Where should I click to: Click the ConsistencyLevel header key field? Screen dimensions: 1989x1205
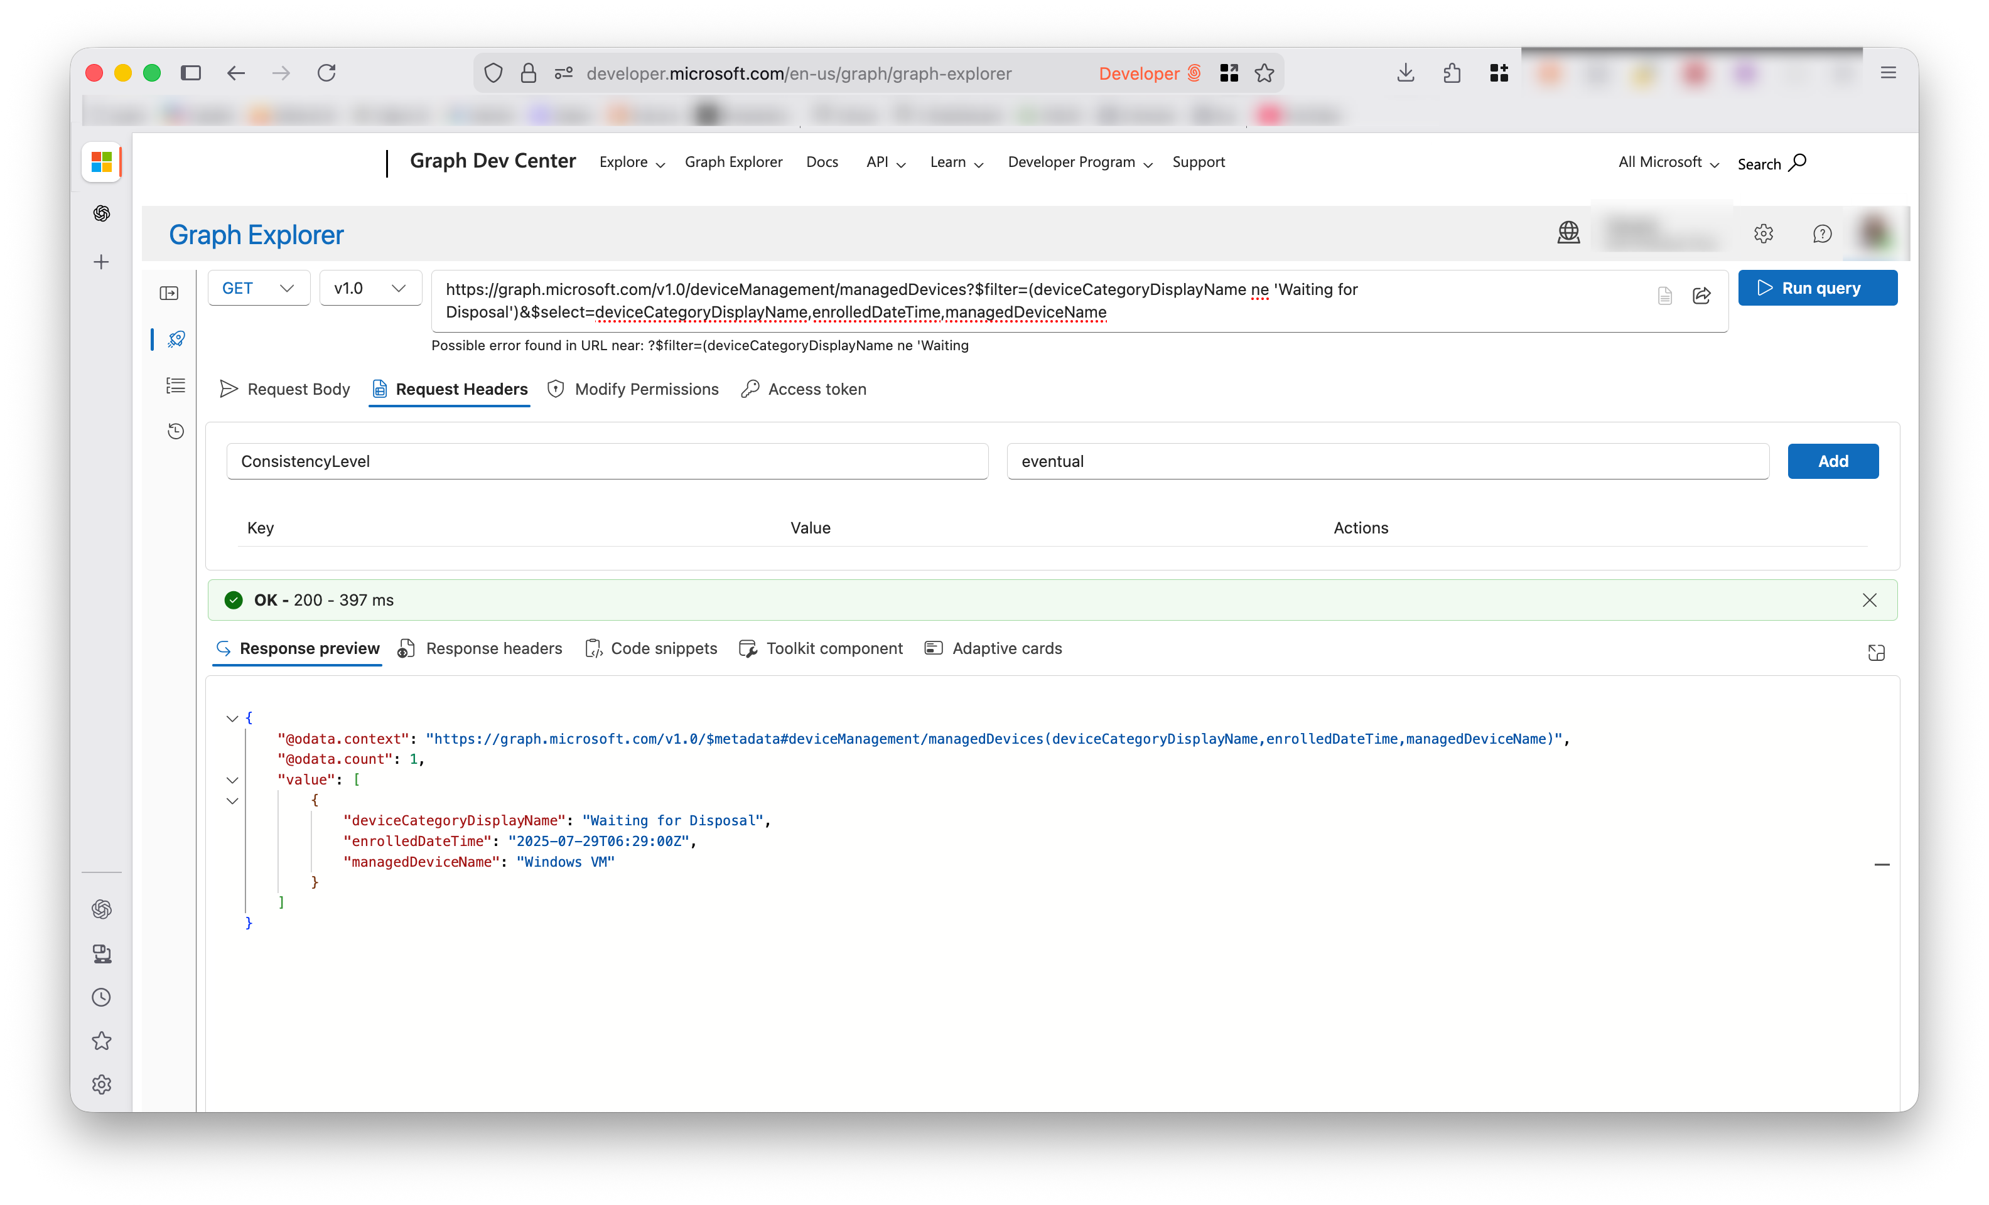607,461
